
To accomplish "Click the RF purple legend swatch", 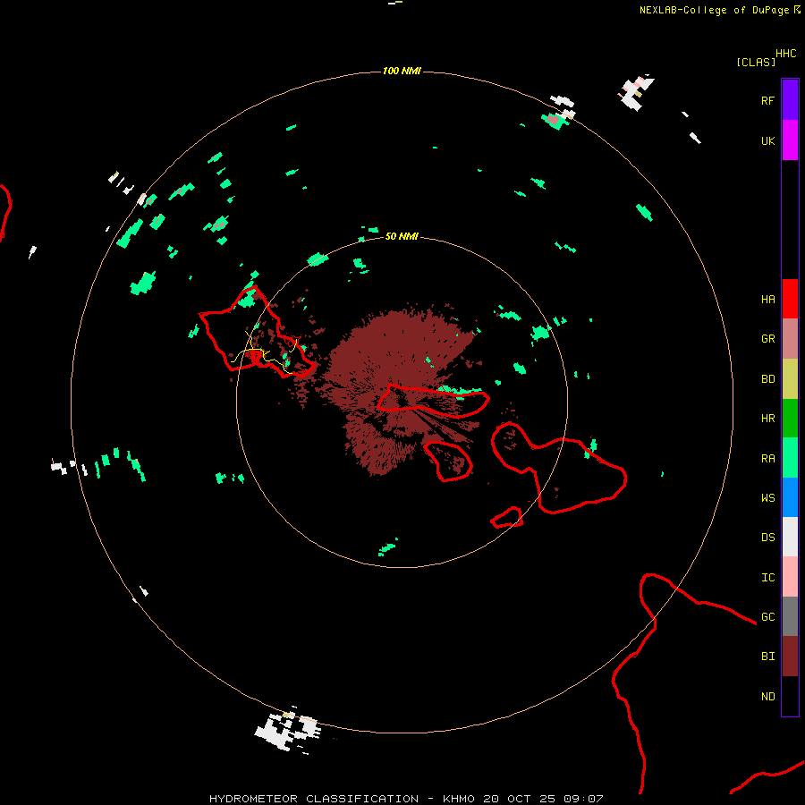I will [x=790, y=100].
